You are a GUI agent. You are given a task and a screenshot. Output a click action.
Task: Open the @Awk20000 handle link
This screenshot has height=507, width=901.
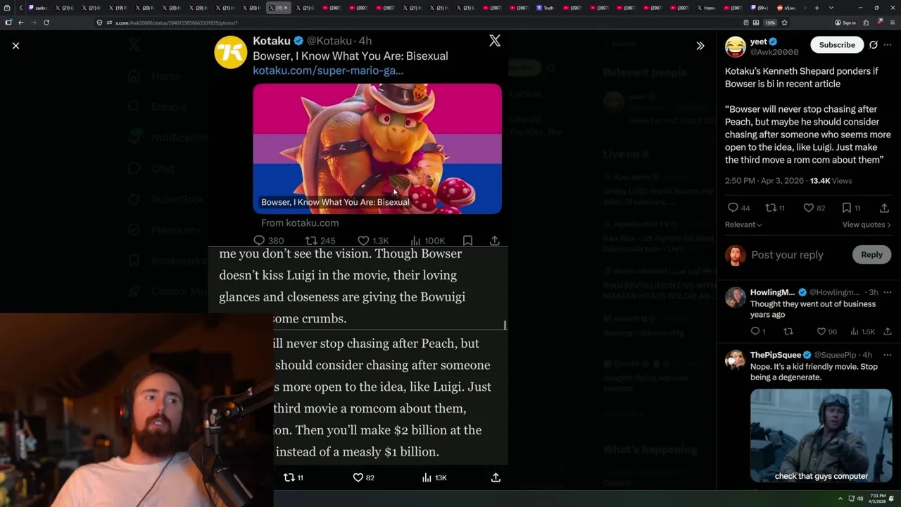point(774,52)
